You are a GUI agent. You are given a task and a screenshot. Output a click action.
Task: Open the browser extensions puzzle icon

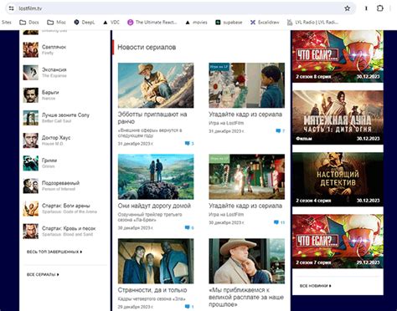tap(380, 8)
